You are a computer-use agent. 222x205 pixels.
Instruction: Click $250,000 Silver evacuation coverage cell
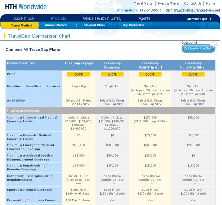point(193,145)
